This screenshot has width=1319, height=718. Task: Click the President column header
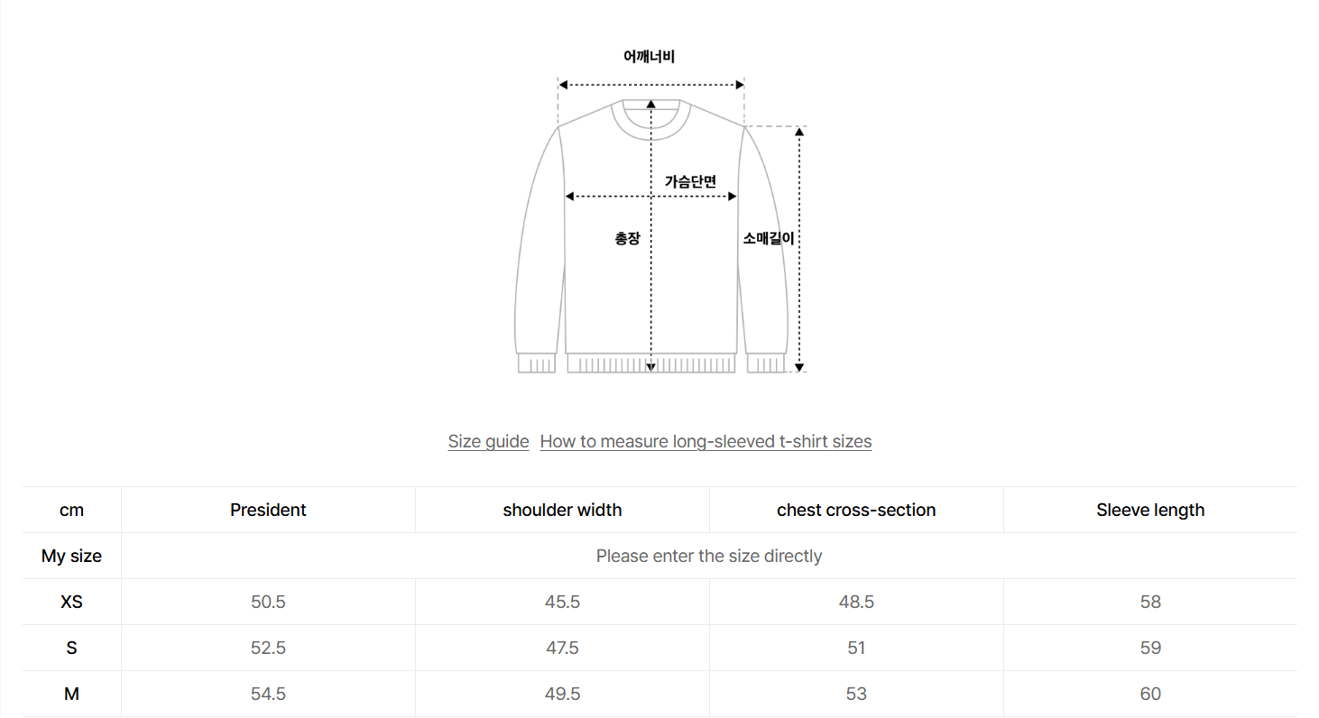[268, 510]
